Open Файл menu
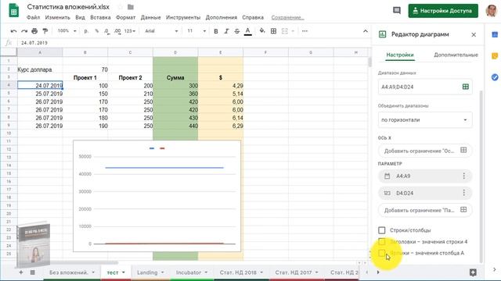This screenshot has width=501, height=281. (x=33, y=17)
